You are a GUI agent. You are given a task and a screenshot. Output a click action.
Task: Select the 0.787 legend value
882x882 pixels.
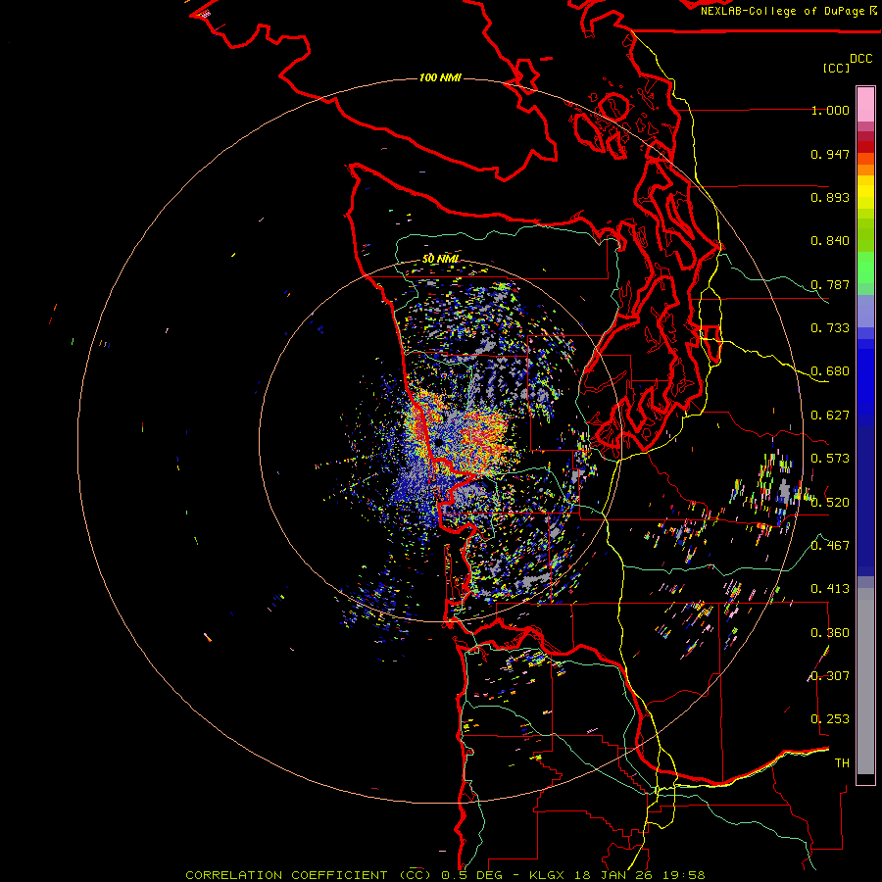[x=830, y=284]
